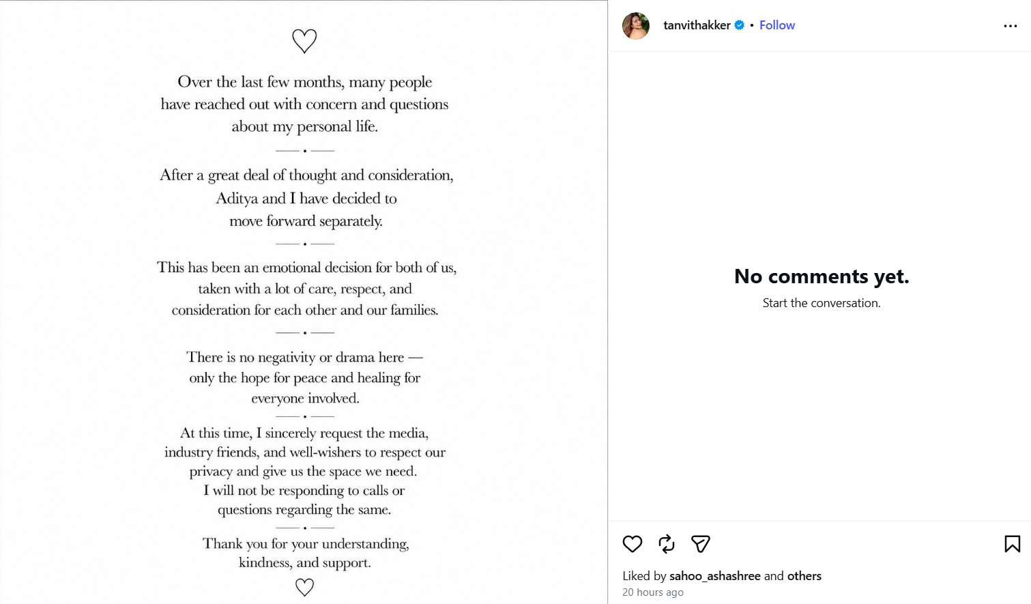
Task: Like the post with the heart icon
Action: (x=633, y=544)
